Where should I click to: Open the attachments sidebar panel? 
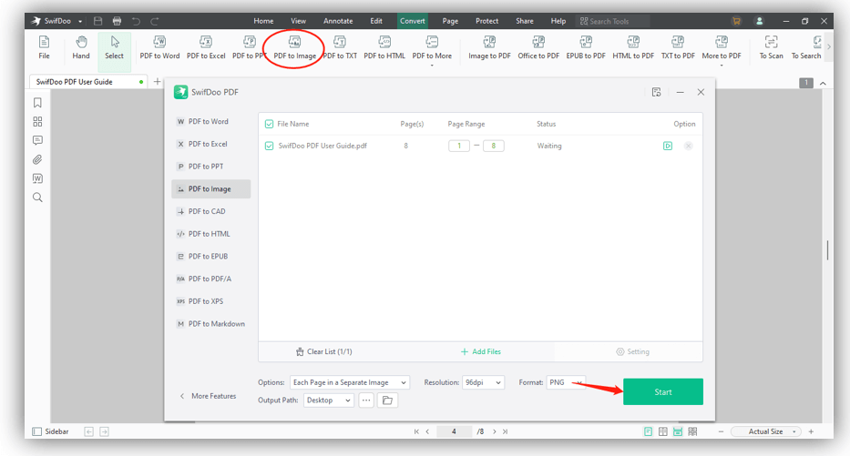[37, 159]
